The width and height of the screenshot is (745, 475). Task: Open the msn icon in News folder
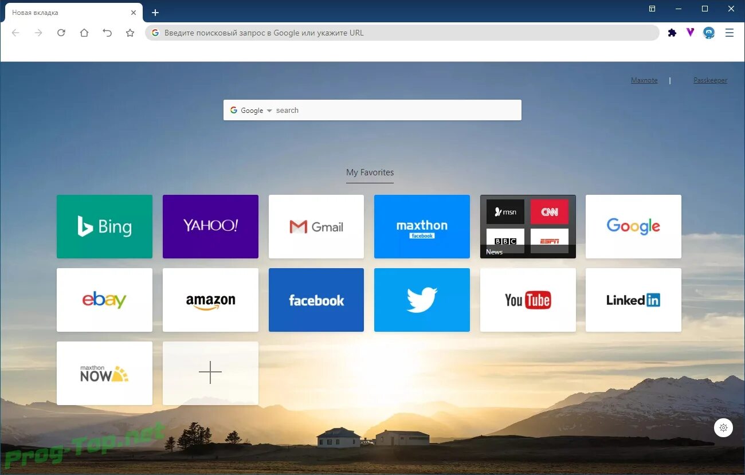pos(505,211)
